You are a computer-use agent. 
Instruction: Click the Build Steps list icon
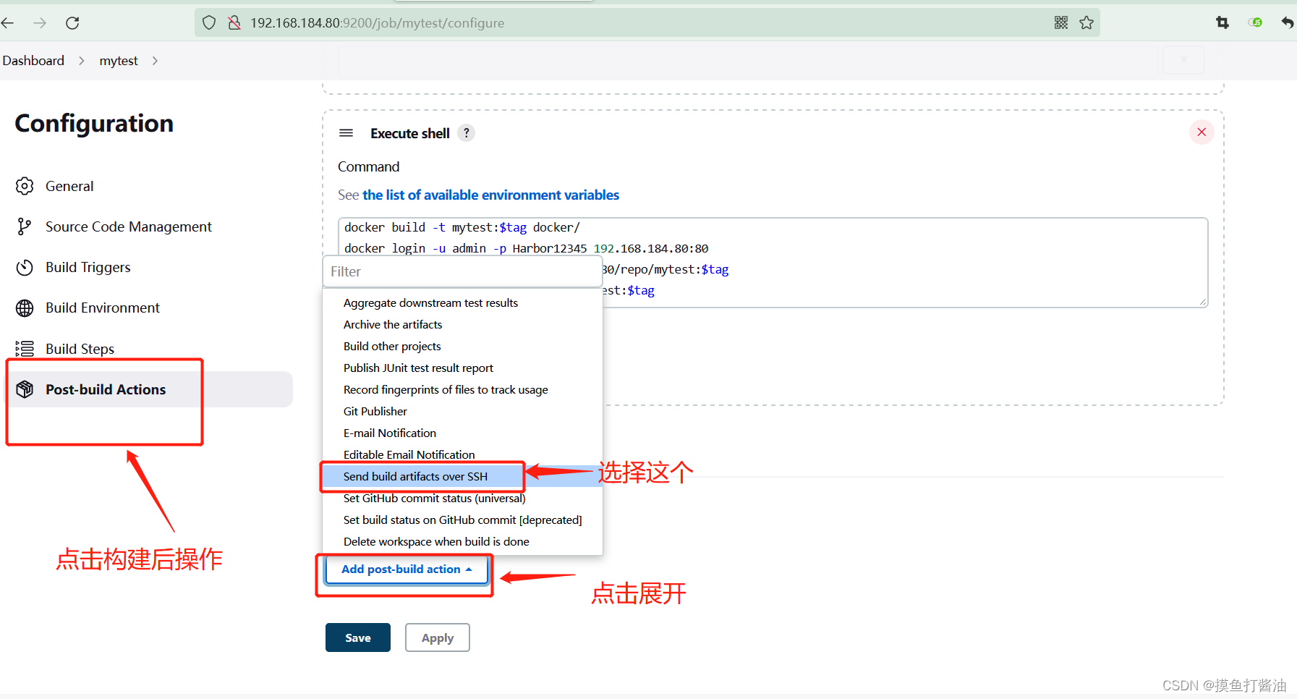click(x=25, y=349)
